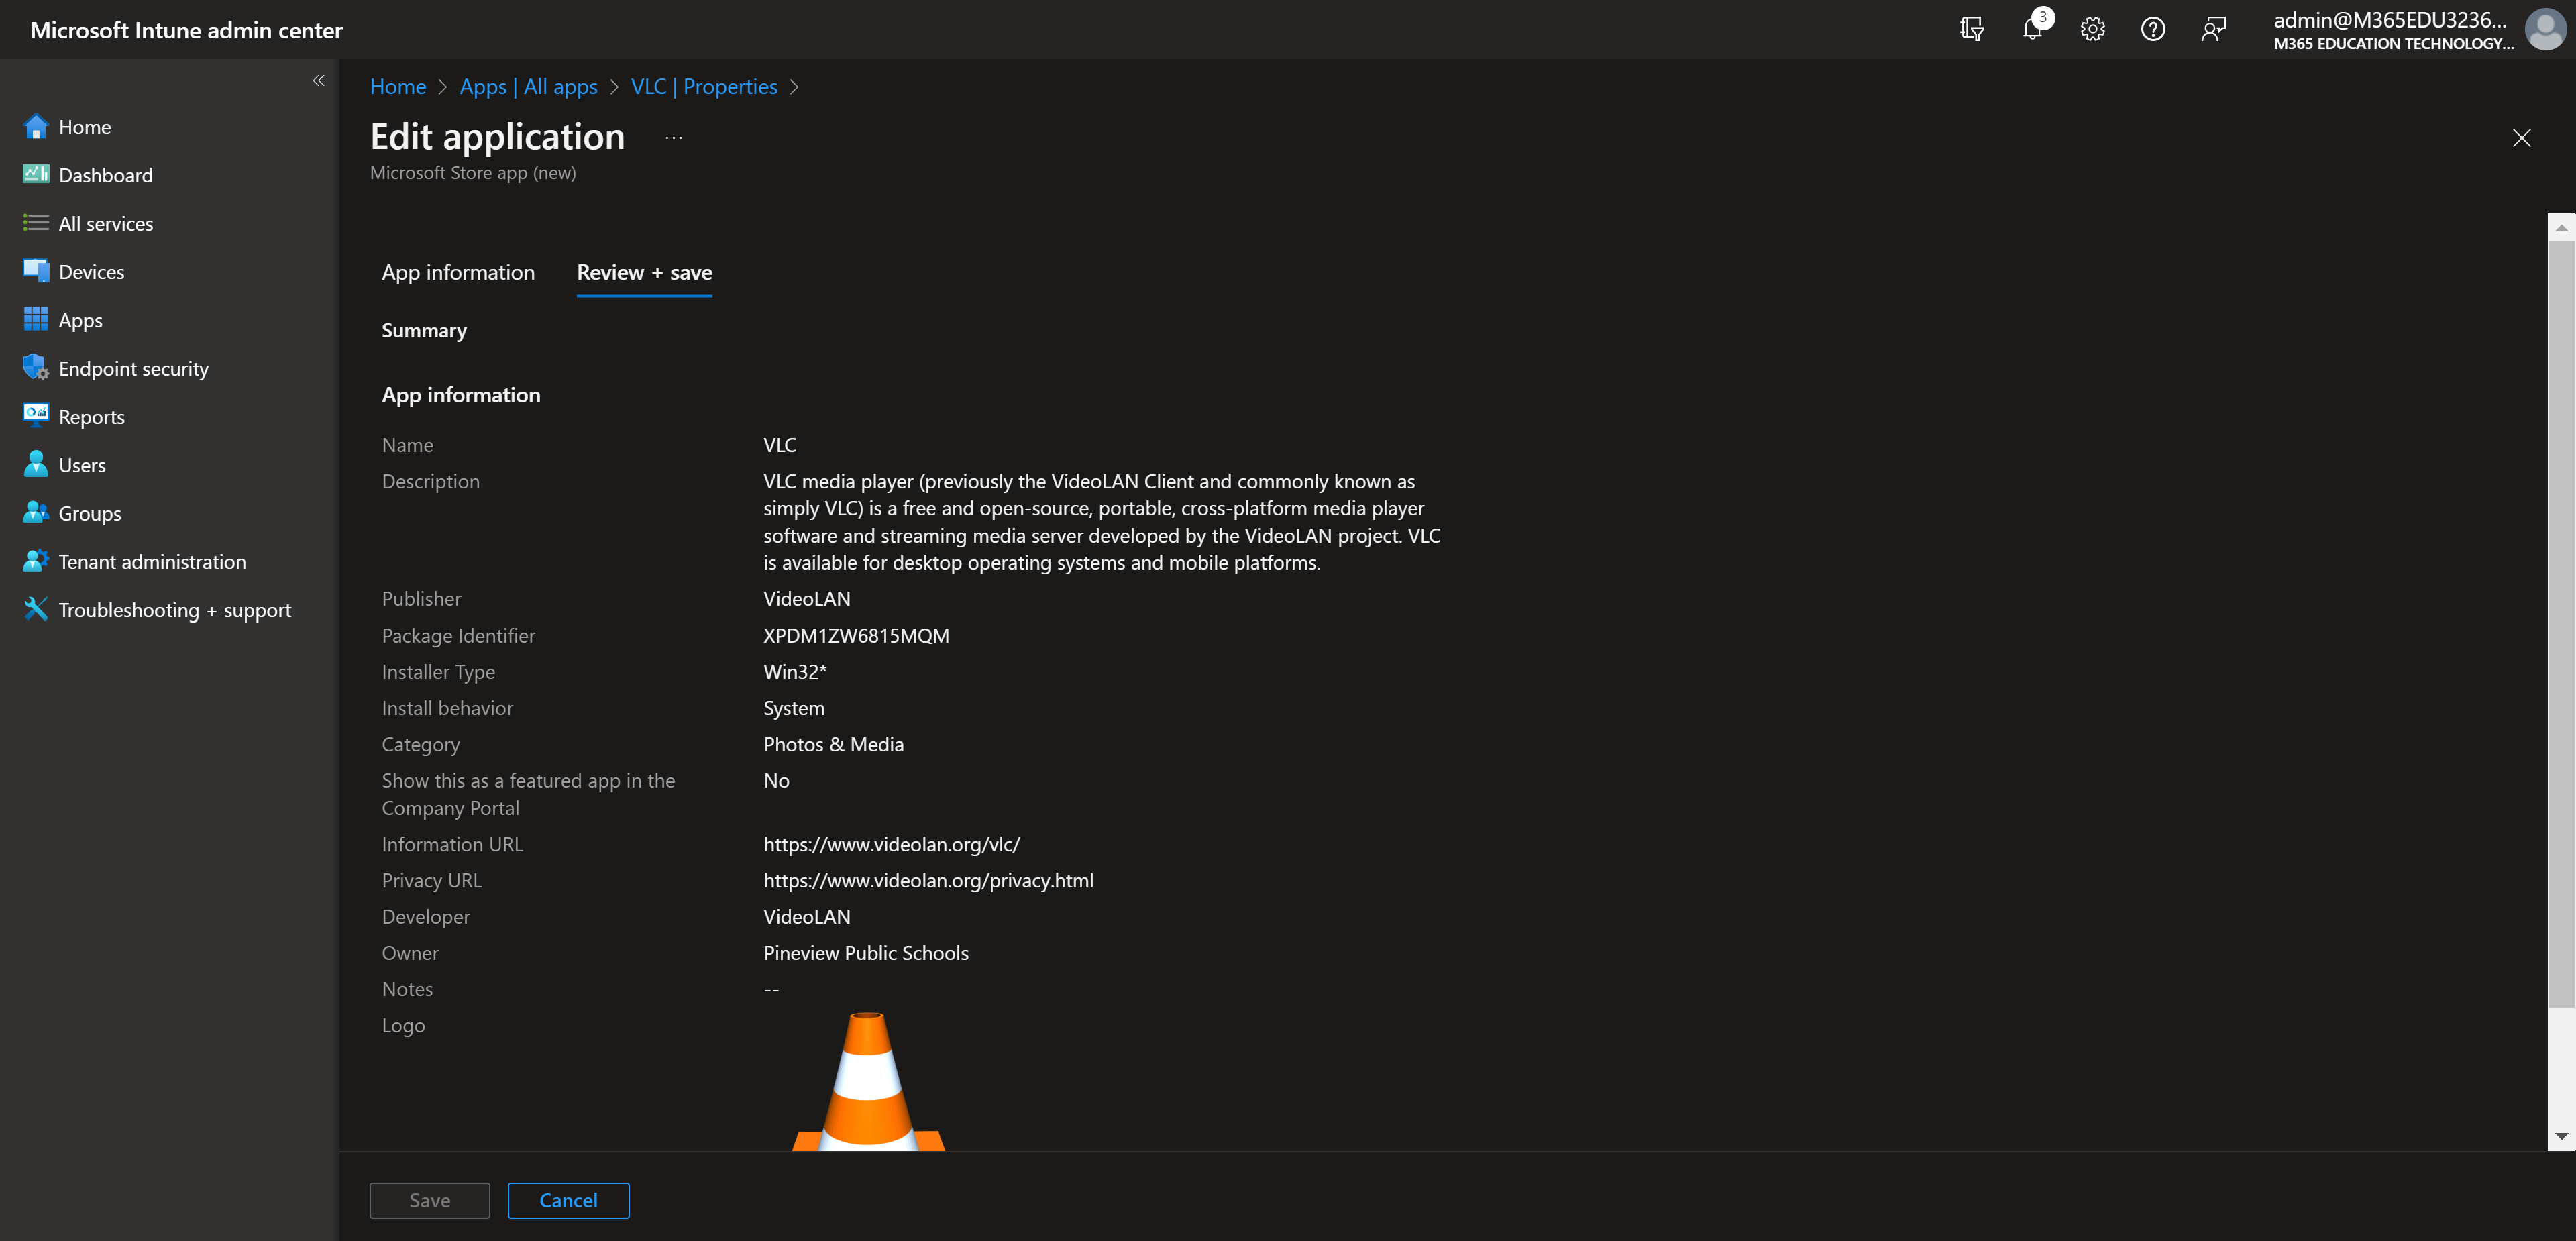This screenshot has width=2576, height=1241.
Task: Open the Dashboard icon in the sidebar
Action: (36, 175)
